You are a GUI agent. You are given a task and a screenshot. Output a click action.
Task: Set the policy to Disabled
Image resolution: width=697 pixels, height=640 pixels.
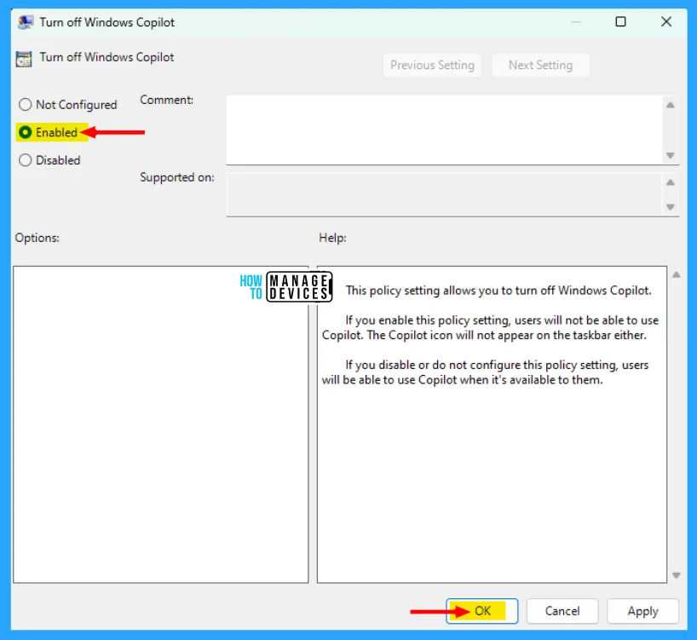pos(26,160)
